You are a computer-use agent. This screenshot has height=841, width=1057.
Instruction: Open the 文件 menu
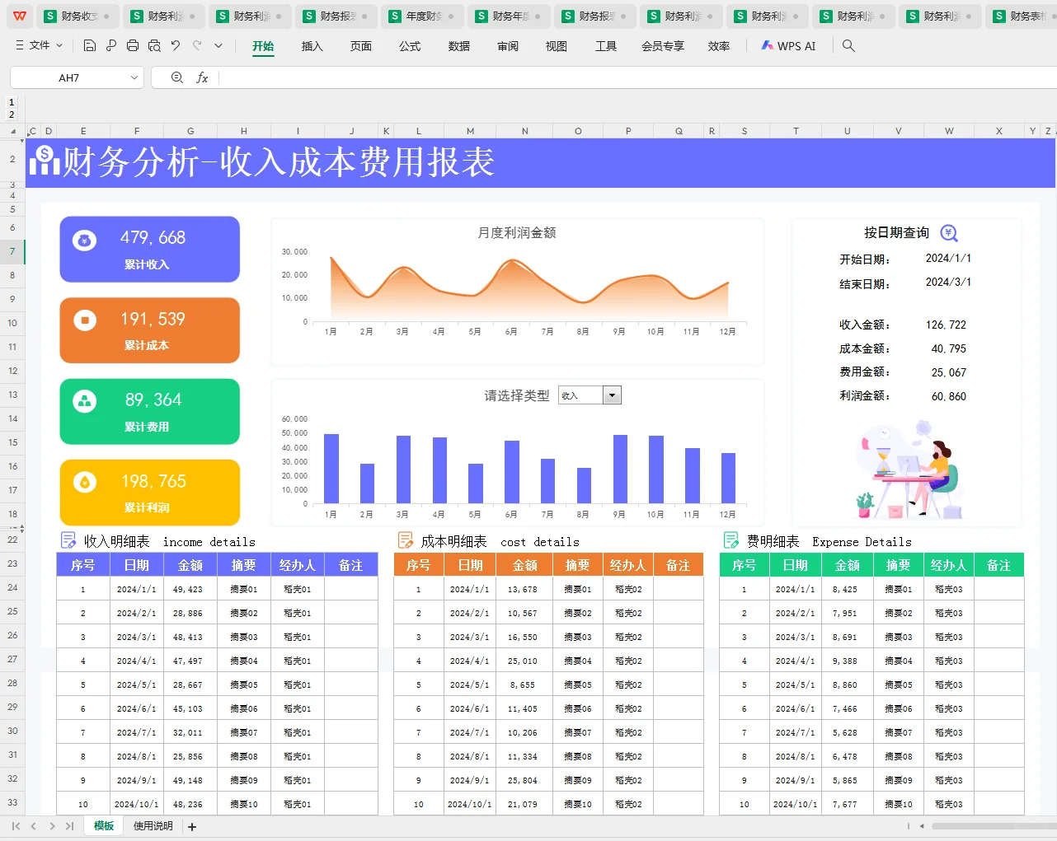click(38, 46)
